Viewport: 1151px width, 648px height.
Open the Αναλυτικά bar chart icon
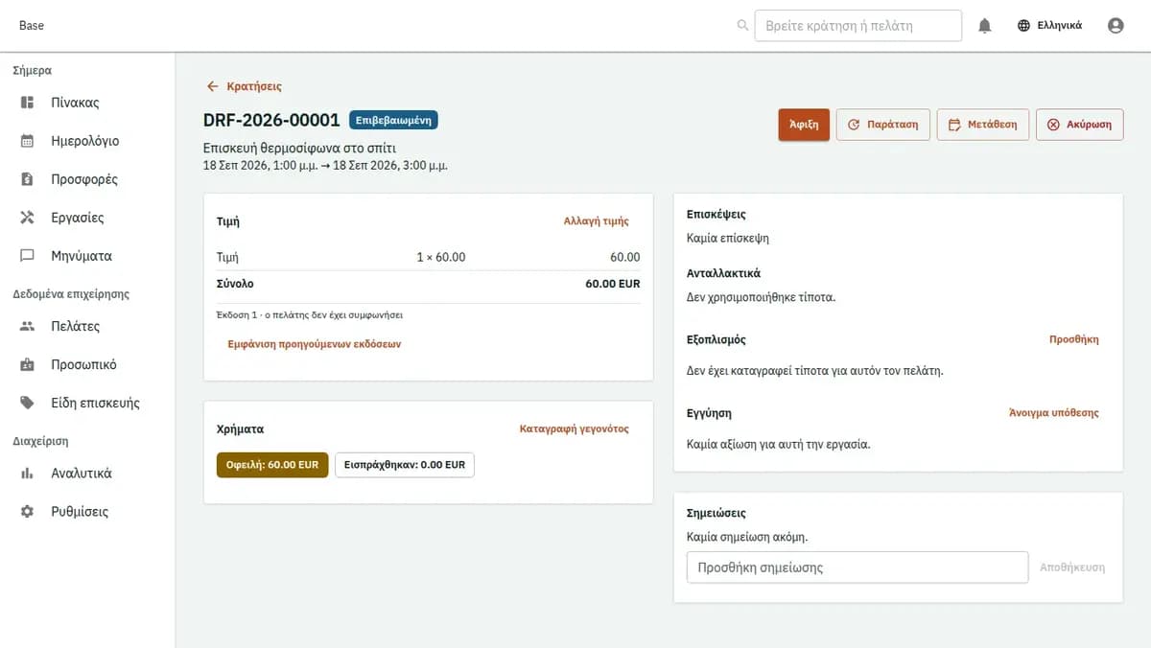pyautogui.click(x=28, y=474)
